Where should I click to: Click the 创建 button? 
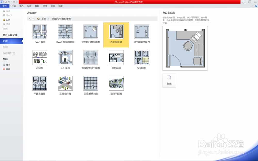coord(169,80)
